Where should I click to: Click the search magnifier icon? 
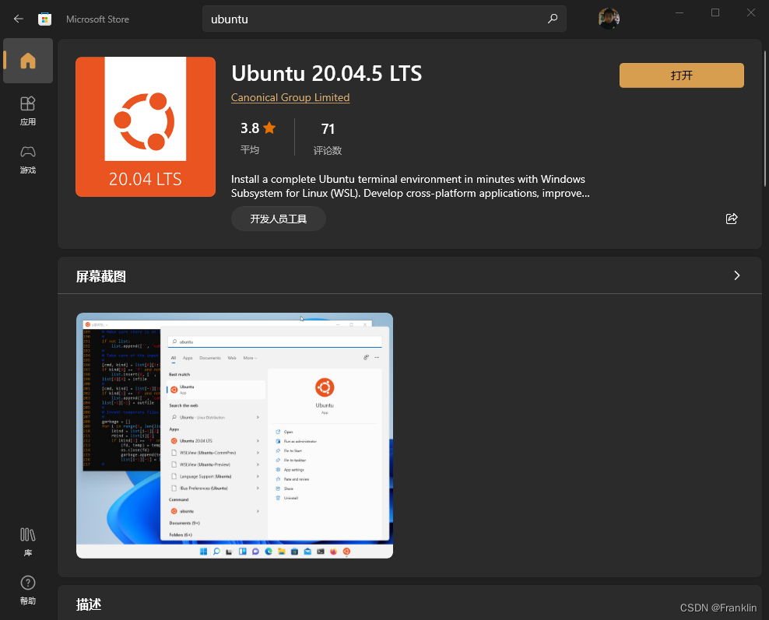(552, 18)
